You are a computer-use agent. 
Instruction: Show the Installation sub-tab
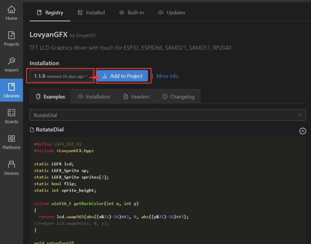(94, 96)
